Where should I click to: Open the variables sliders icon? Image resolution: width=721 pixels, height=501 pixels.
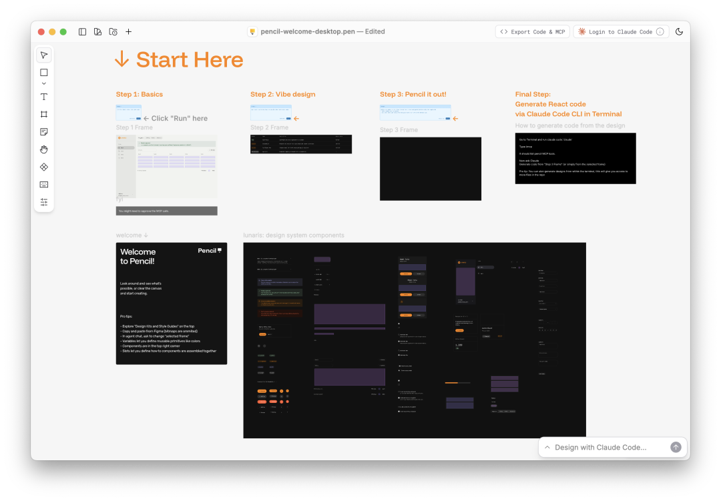click(x=44, y=202)
